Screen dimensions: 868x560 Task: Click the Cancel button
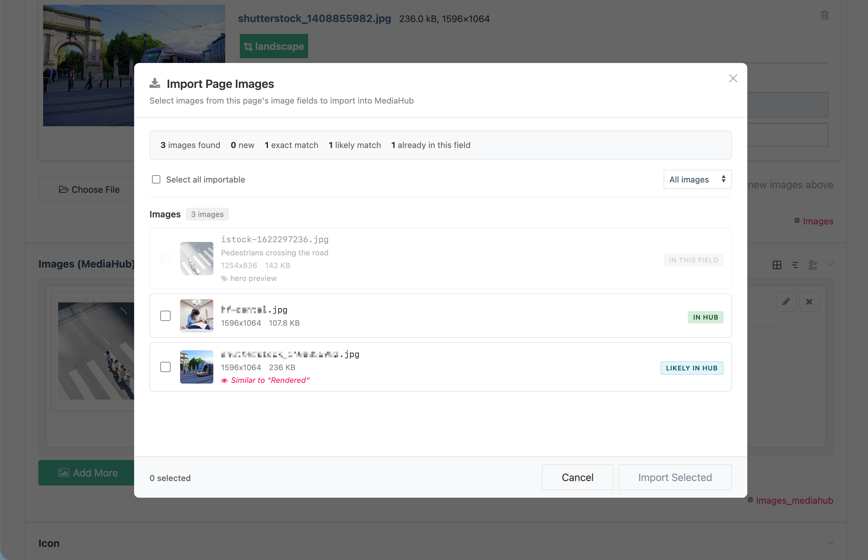[577, 477]
